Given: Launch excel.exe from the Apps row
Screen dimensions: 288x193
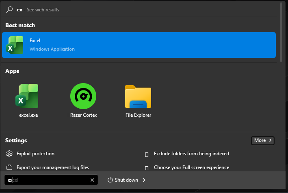Looking at the screenshot, I should [x=28, y=96].
